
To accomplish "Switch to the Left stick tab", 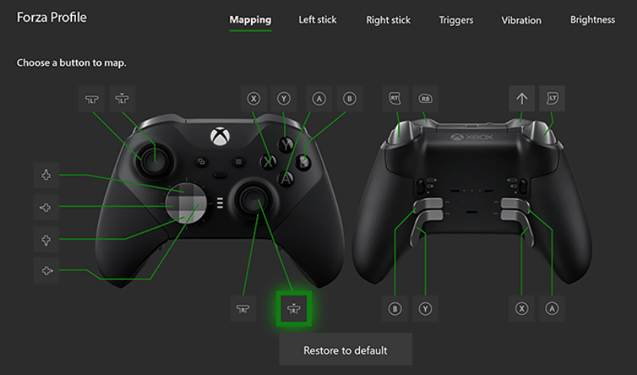I will [317, 20].
